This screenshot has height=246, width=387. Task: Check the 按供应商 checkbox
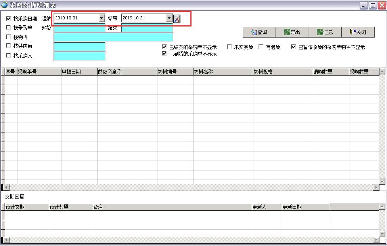pyautogui.click(x=9, y=46)
